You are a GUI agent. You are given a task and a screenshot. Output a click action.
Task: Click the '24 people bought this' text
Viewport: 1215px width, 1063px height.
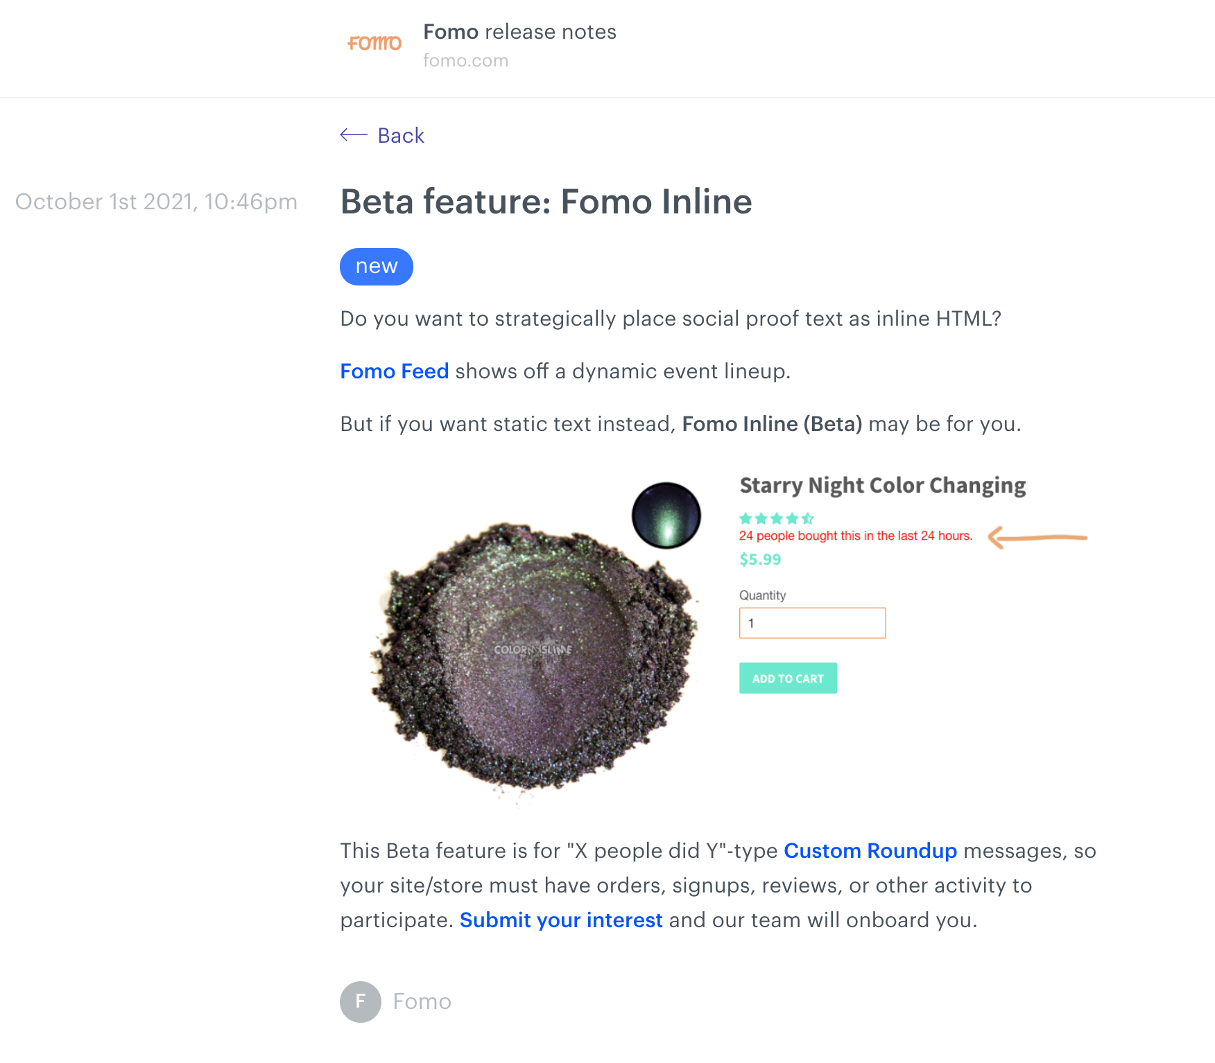856,536
